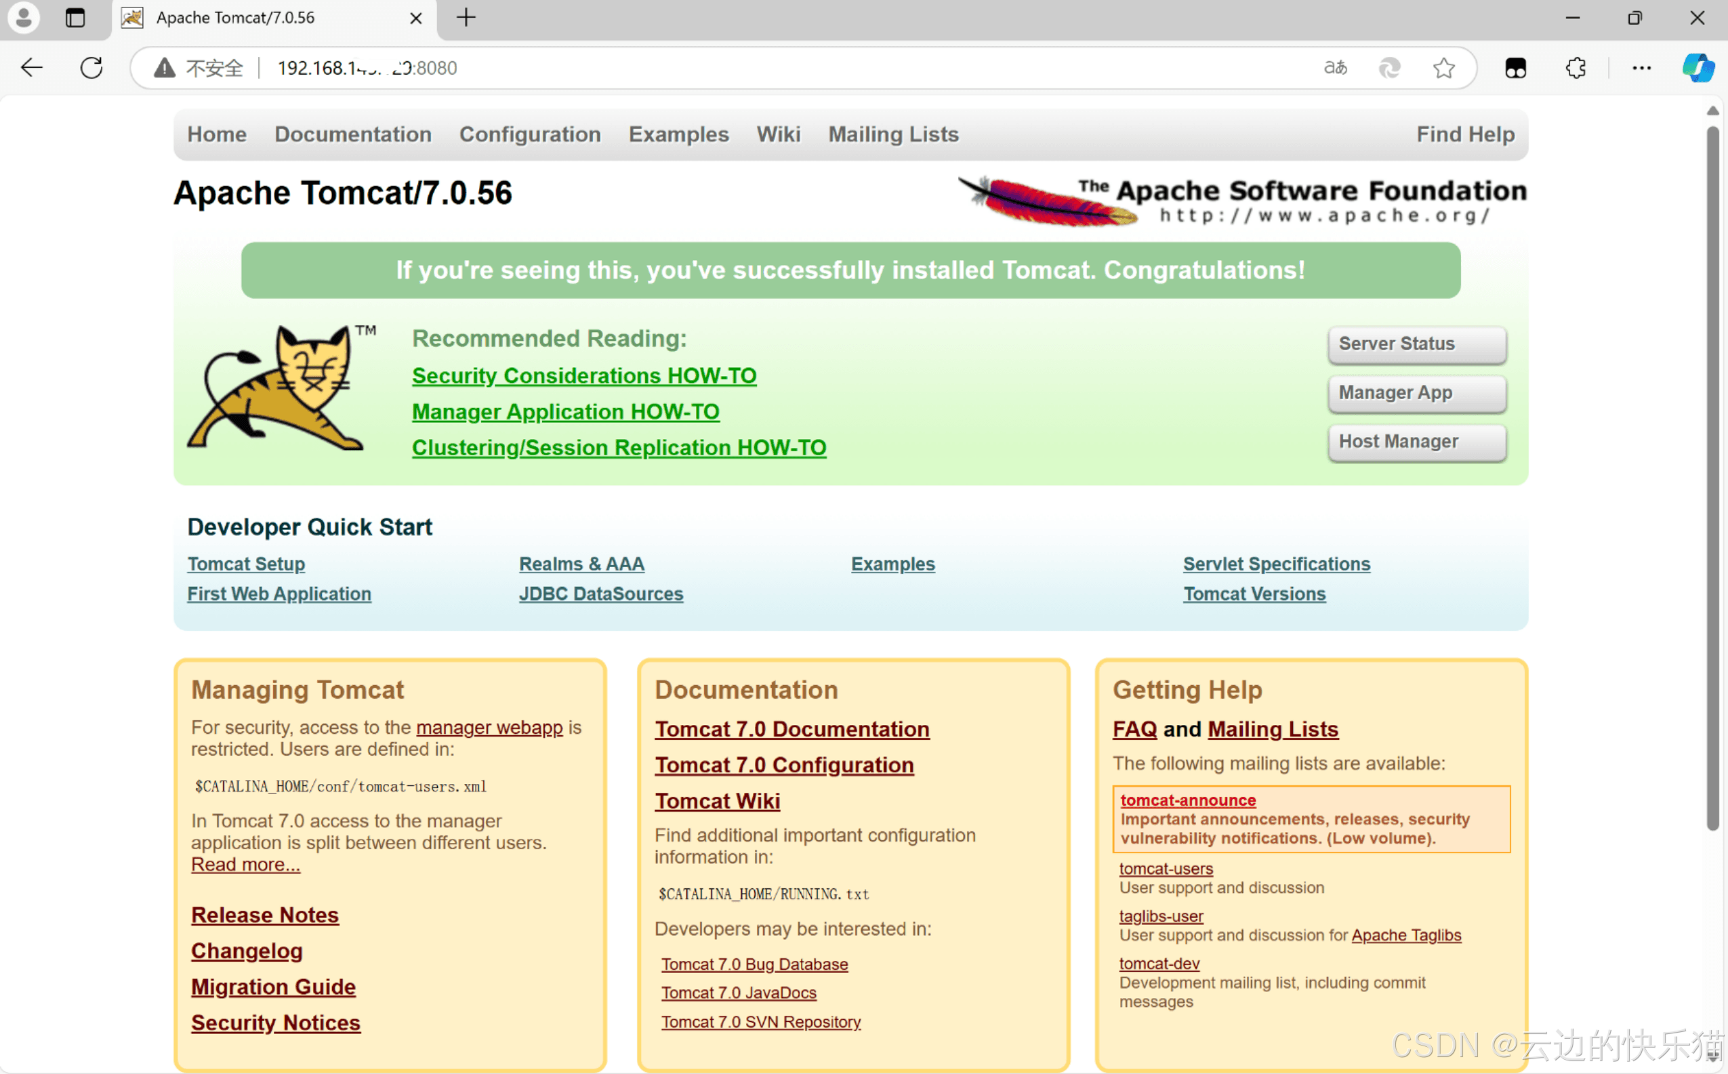
Task: Open Manager Application HOW-TO link
Action: [x=565, y=412]
